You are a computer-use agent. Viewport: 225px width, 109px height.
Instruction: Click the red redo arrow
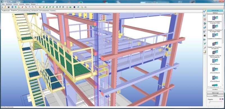pos(26,7)
